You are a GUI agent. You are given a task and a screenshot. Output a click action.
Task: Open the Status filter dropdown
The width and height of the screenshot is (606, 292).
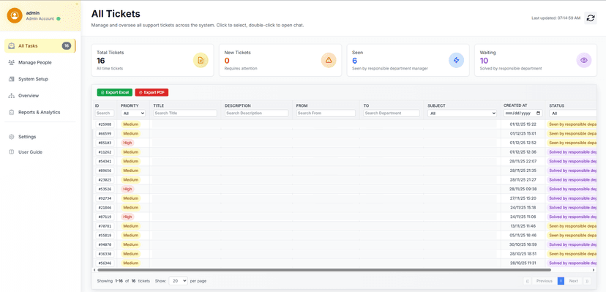coord(573,113)
